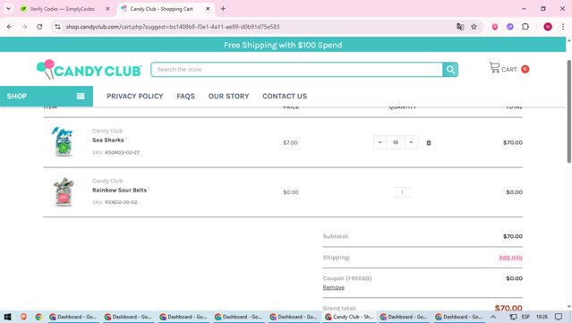Click the Grand total $70.00 amount
The height and width of the screenshot is (323, 572).
coord(508,308)
